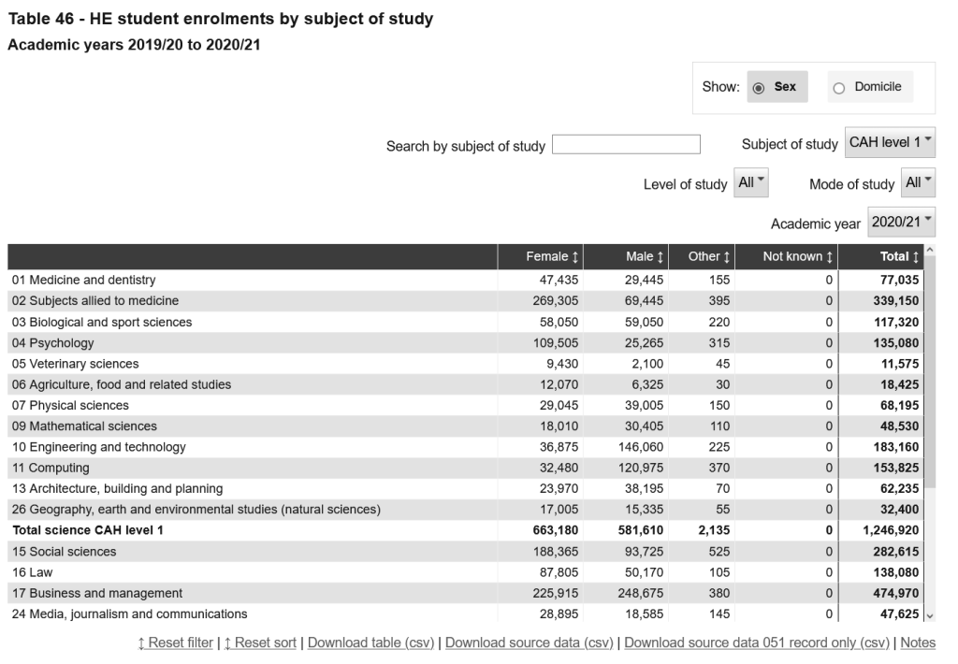The height and width of the screenshot is (664, 958).
Task: Click the table scrollbar down arrow
Action: coord(930,616)
